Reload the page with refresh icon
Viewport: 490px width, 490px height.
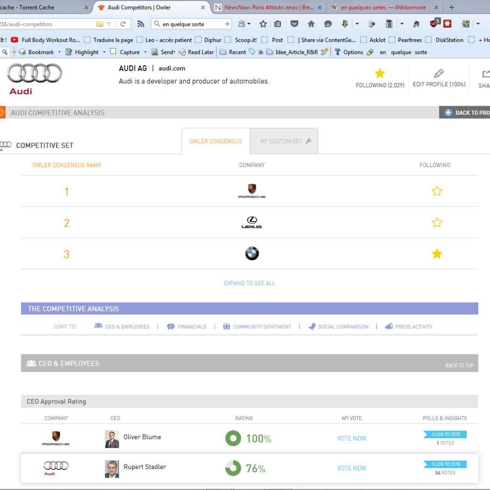(x=123, y=24)
